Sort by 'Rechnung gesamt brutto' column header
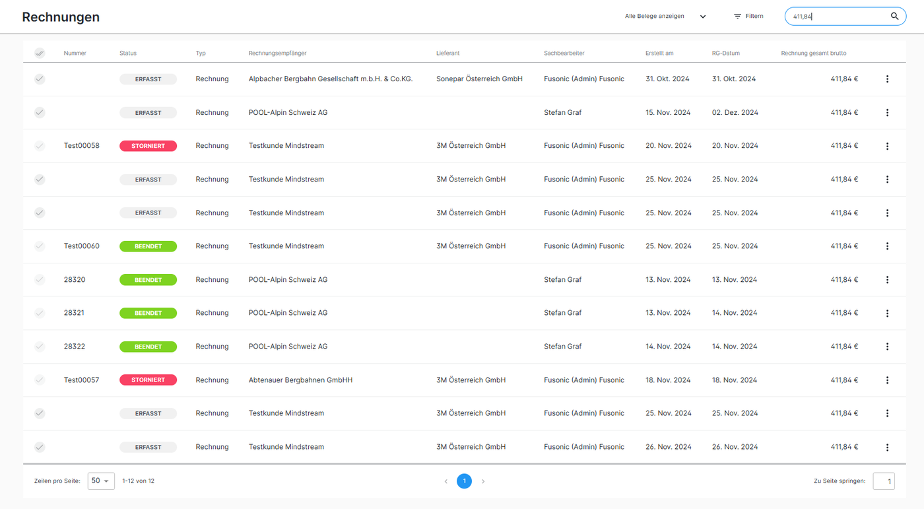This screenshot has width=924, height=509. pyautogui.click(x=813, y=53)
